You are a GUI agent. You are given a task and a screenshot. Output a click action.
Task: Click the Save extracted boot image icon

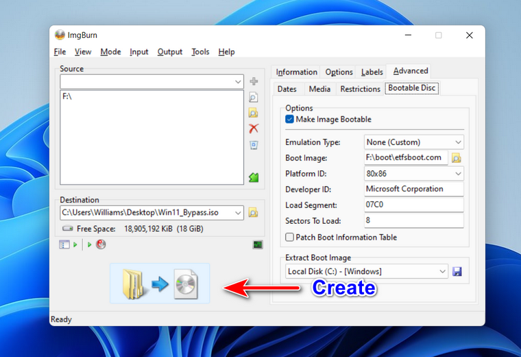click(457, 271)
